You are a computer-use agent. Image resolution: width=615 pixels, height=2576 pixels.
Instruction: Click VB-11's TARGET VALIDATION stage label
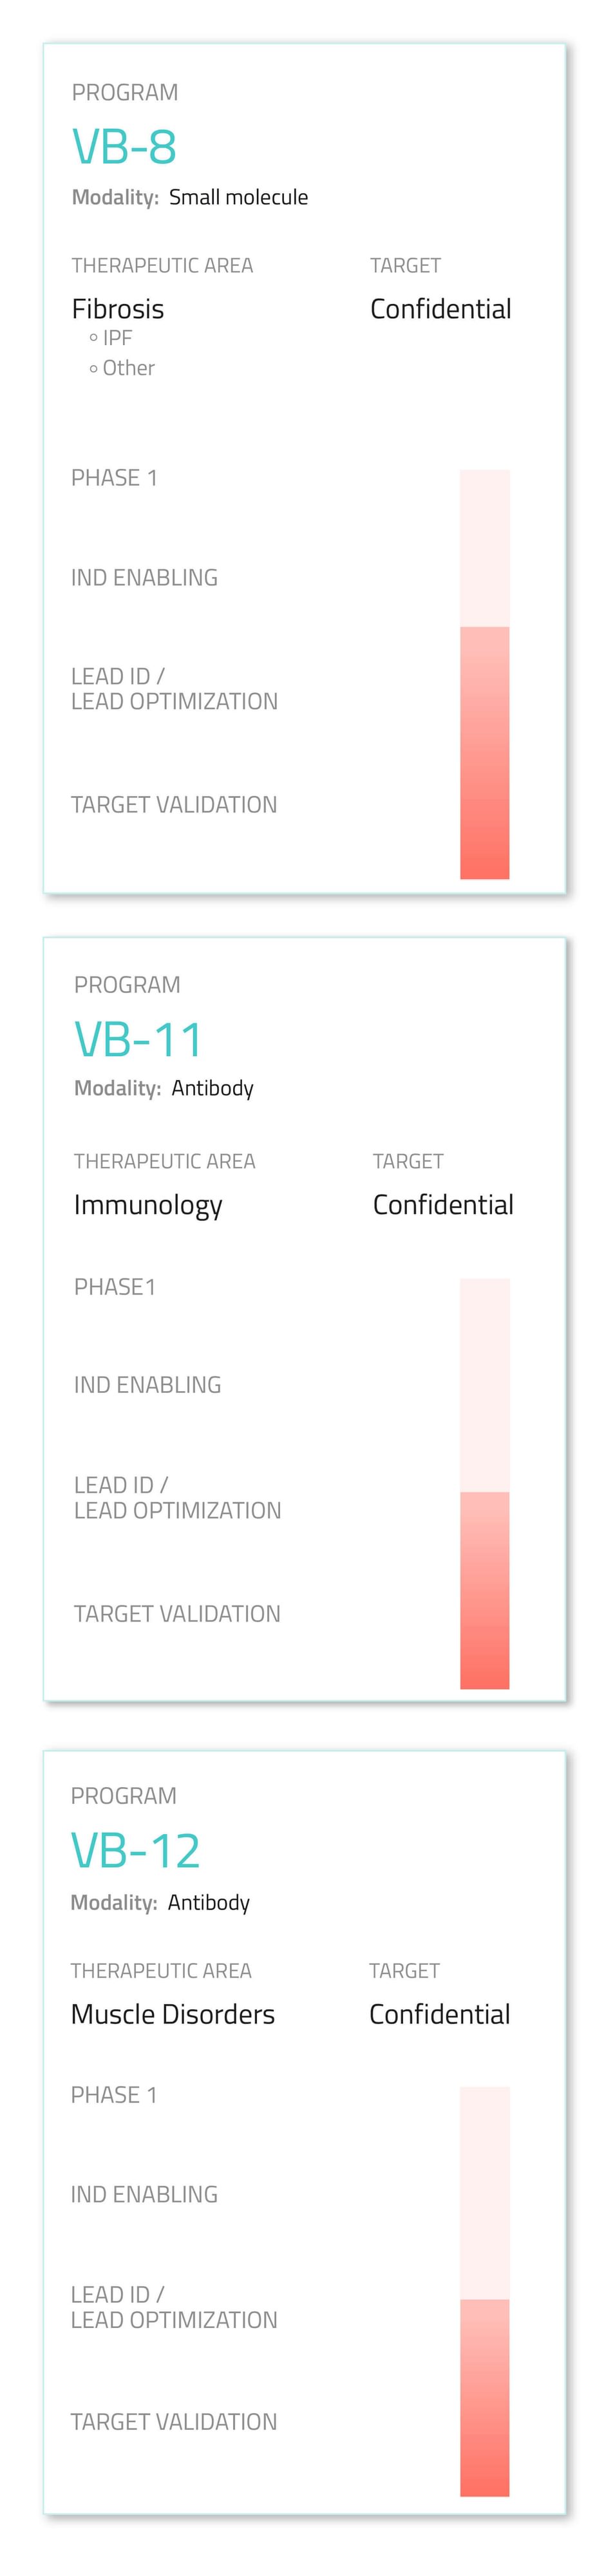point(177,1614)
